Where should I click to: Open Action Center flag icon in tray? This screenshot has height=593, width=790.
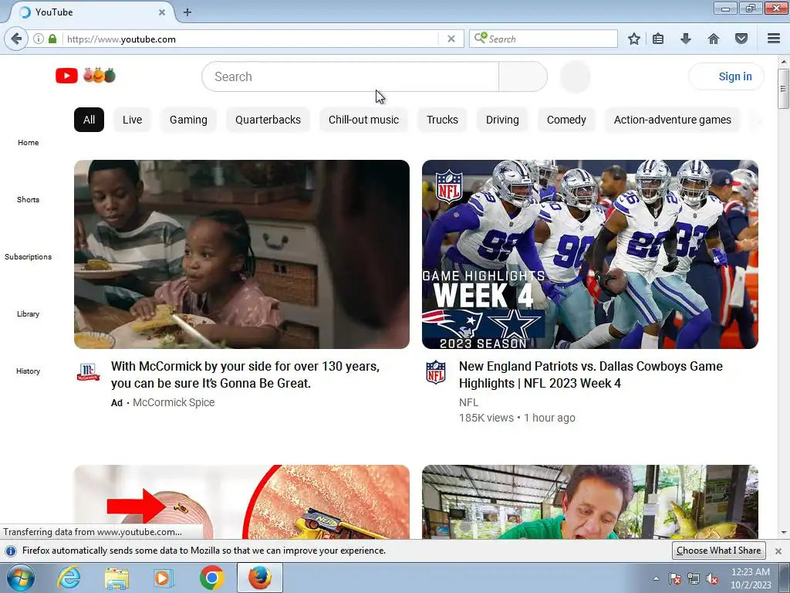675,578
